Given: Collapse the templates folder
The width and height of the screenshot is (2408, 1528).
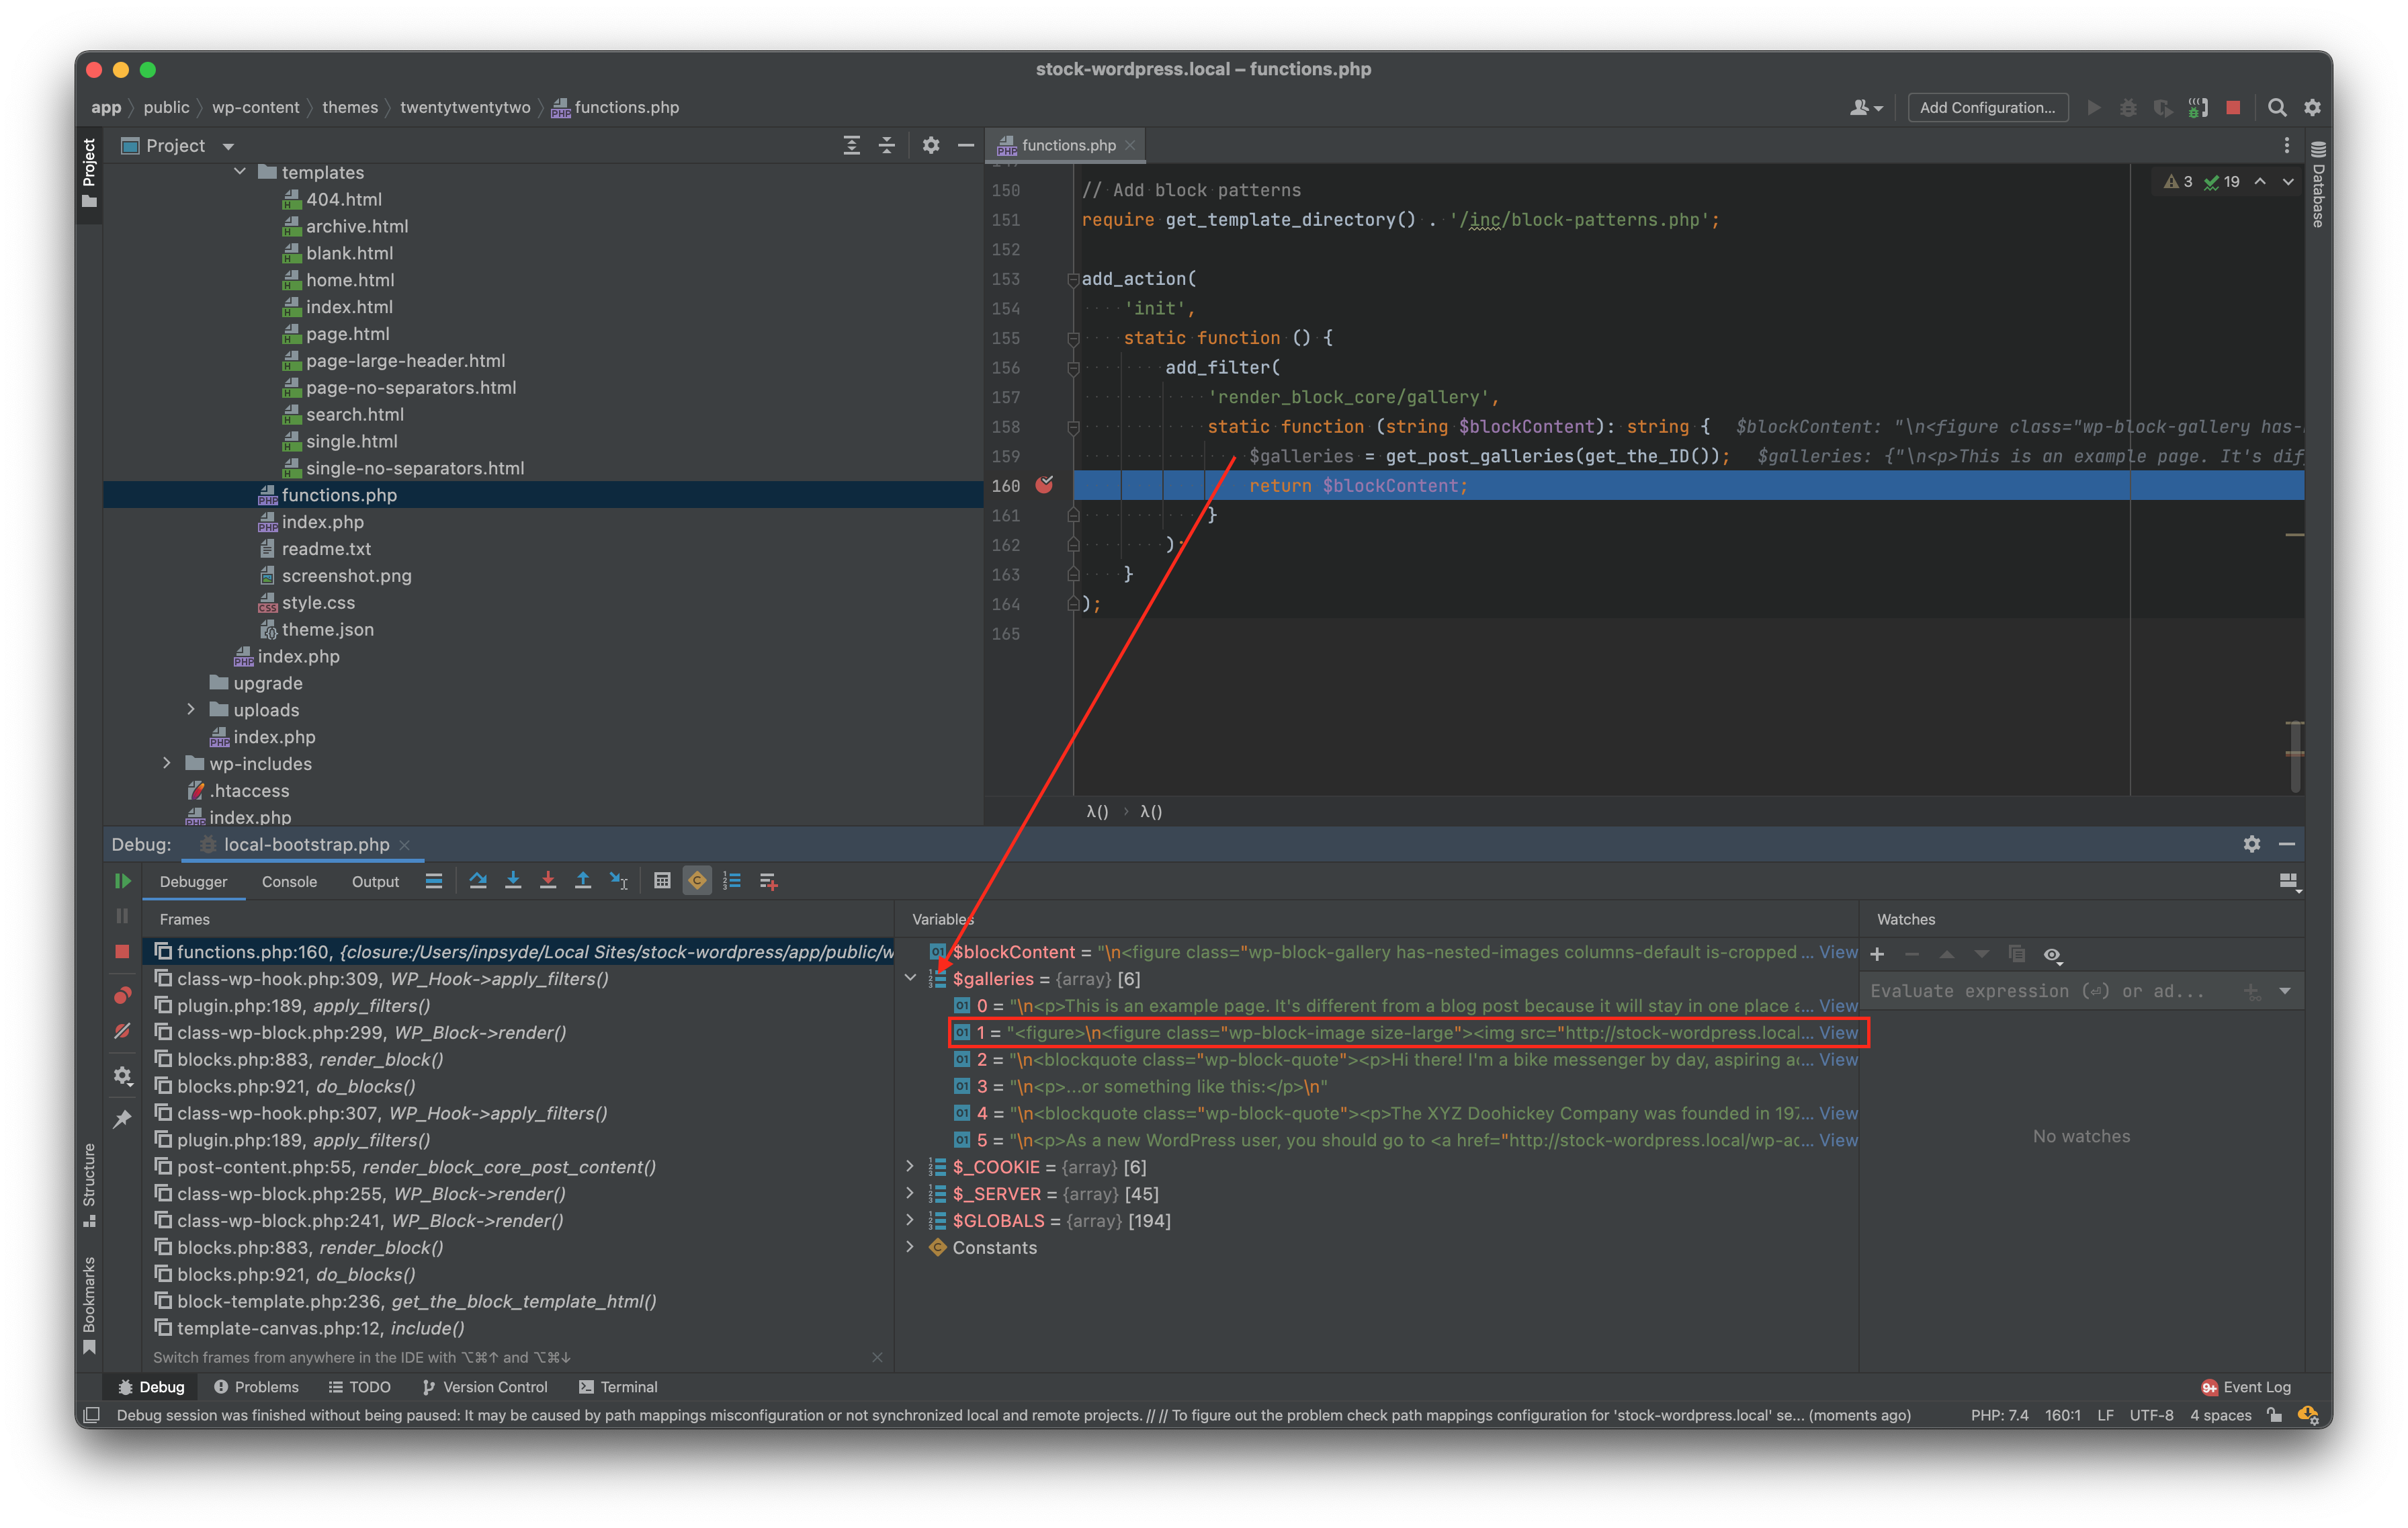Looking at the screenshot, I should click(x=240, y=172).
